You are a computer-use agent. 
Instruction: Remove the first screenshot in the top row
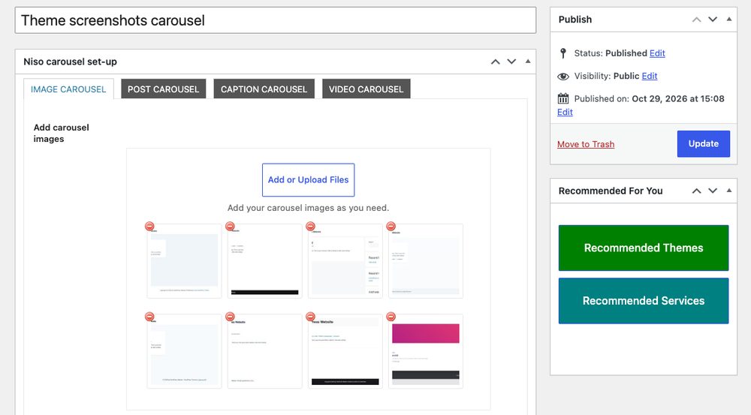[x=149, y=226]
